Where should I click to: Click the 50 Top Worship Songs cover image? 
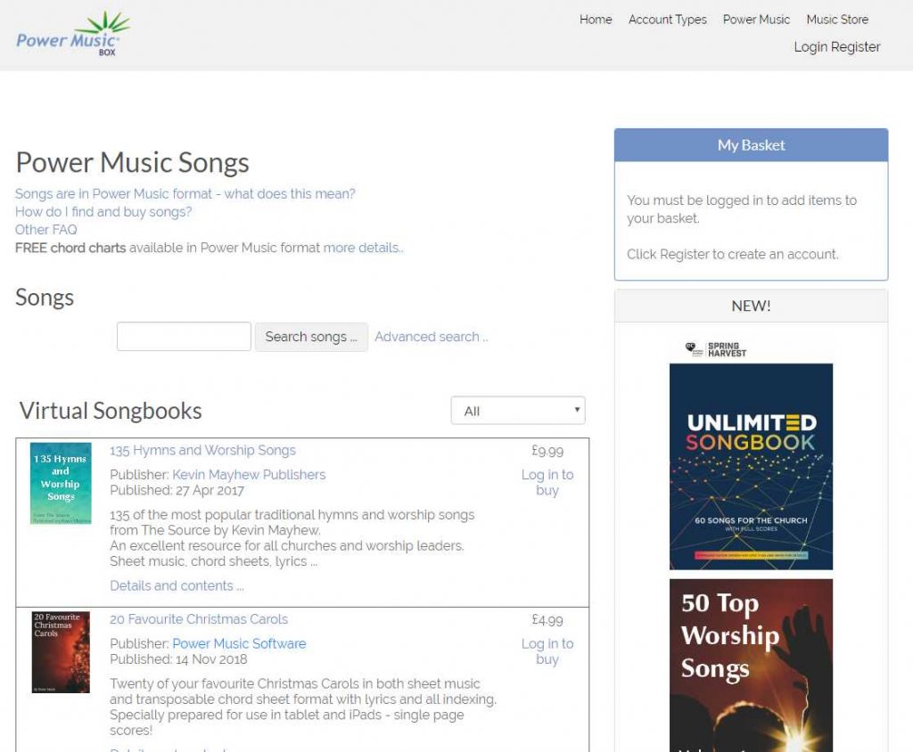pos(751,666)
